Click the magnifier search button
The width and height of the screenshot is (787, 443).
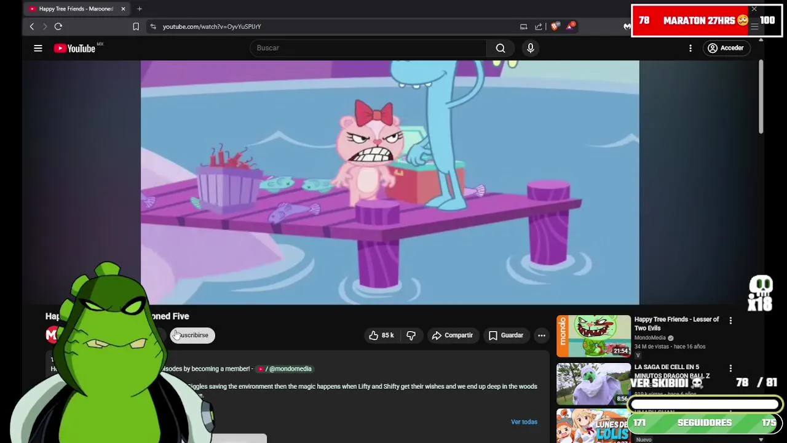click(x=500, y=48)
